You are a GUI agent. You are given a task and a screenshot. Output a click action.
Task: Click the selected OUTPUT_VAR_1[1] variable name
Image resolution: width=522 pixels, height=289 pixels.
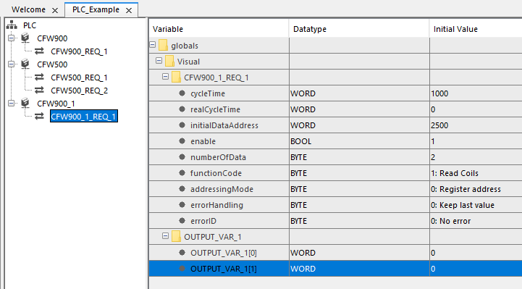pyautogui.click(x=224, y=269)
